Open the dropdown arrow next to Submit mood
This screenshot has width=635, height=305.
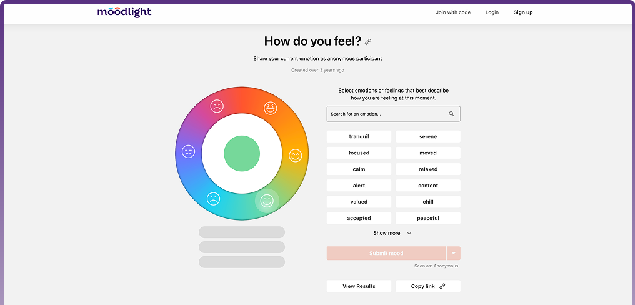(454, 253)
